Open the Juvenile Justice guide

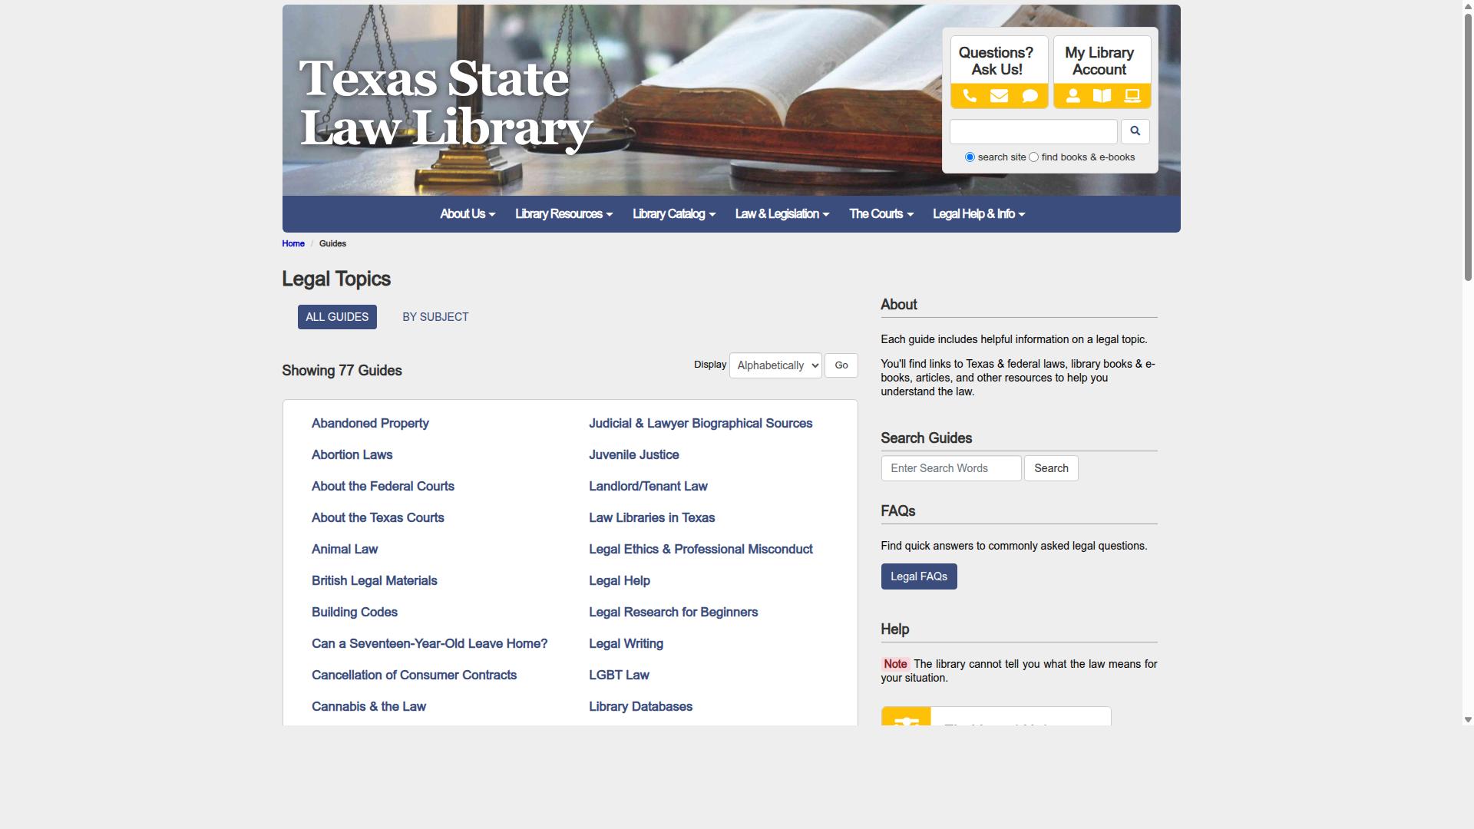tap(633, 455)
